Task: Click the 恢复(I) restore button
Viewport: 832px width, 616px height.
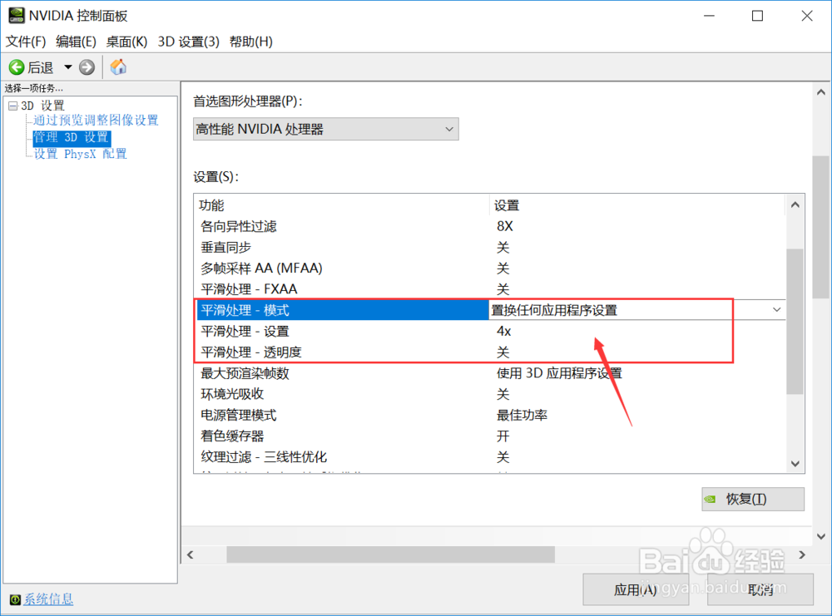Action: (752, 500)
